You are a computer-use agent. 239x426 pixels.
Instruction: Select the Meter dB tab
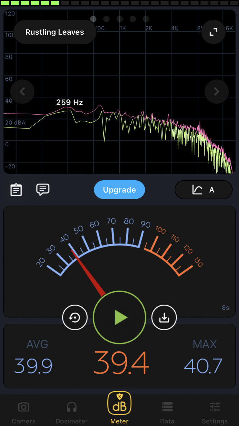(x=119, y=408)
